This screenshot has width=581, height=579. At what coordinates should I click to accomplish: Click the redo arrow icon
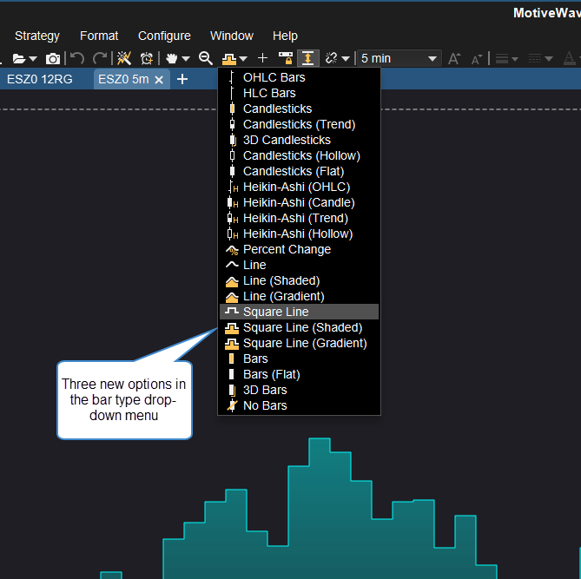pos(99,58)
